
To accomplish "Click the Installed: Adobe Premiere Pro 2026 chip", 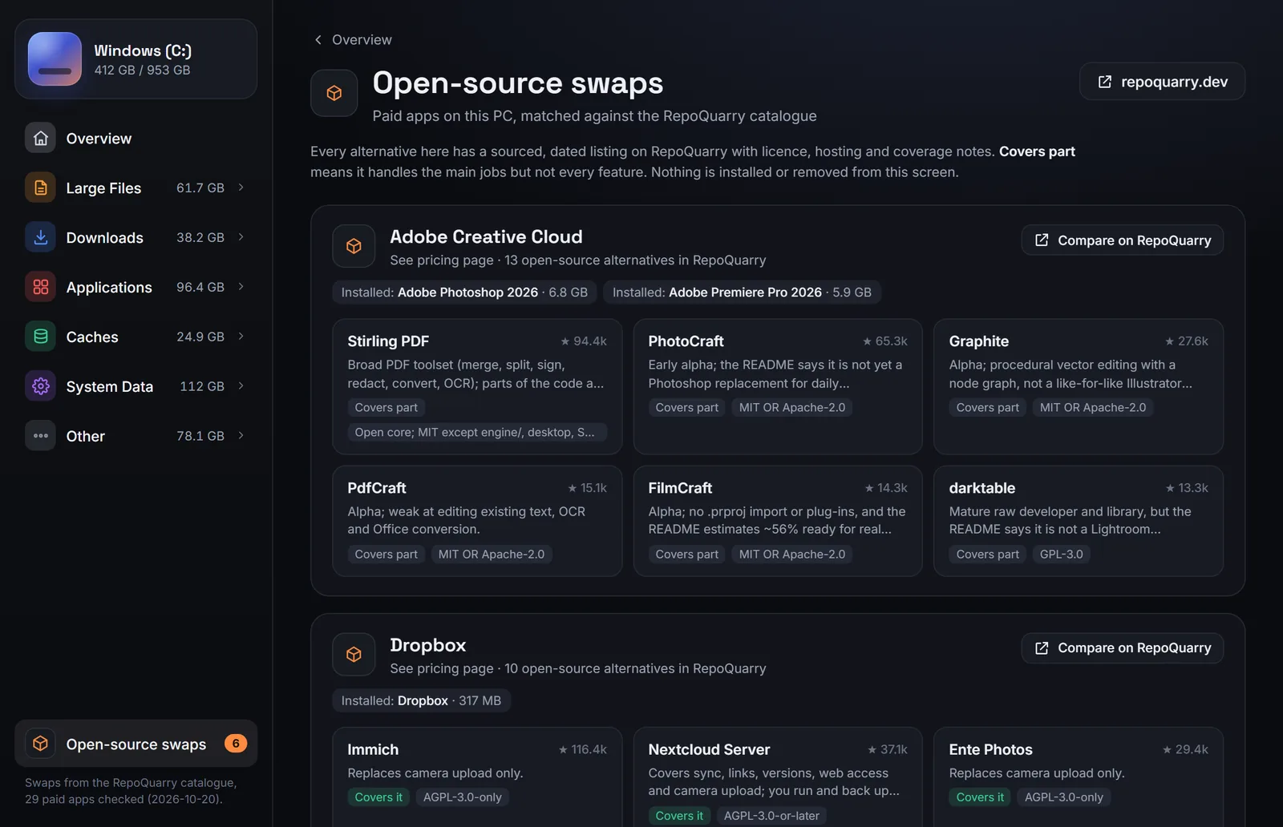I will (x=742, y=292).
